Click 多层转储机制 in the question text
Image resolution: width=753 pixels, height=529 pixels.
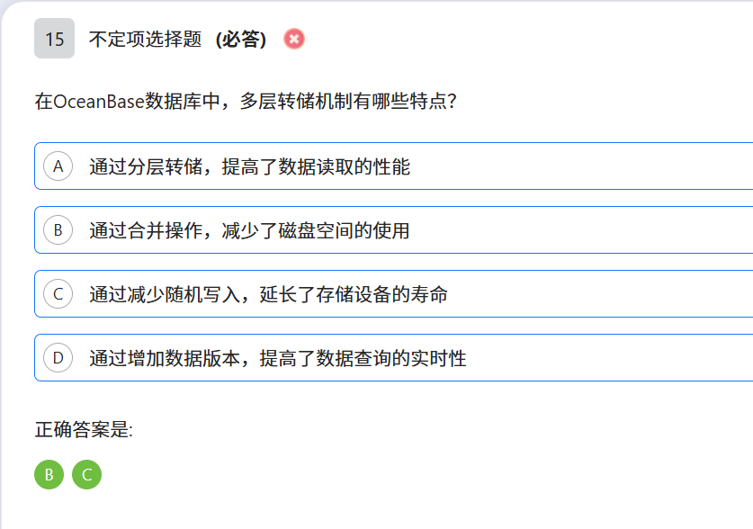(x=296, y=101)
